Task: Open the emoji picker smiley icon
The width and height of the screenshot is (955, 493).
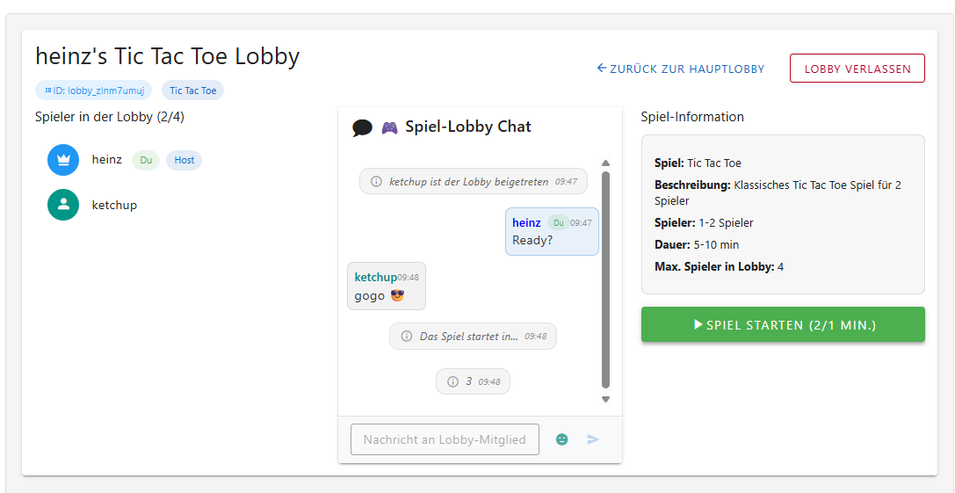Action: coord(561,439)
